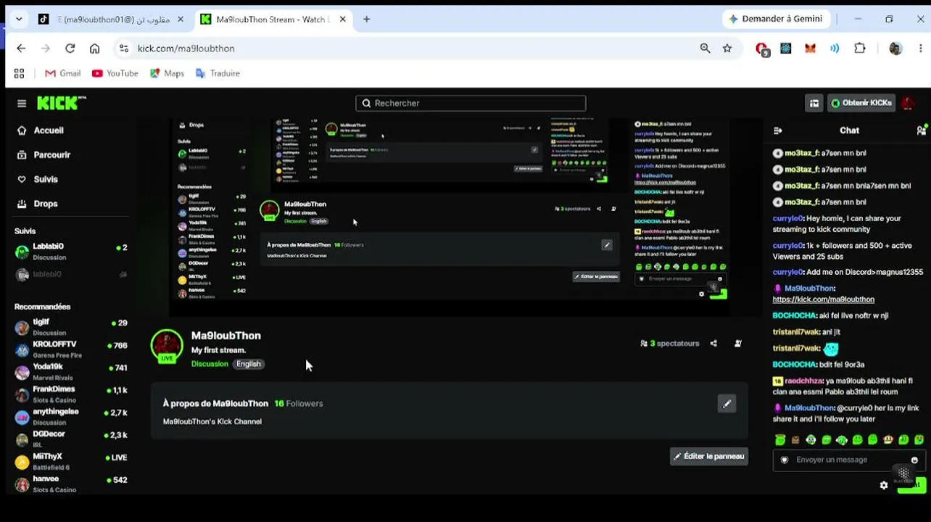Open recommended channel tiglif
Screen dimensions: 931x522
(71, 327)
